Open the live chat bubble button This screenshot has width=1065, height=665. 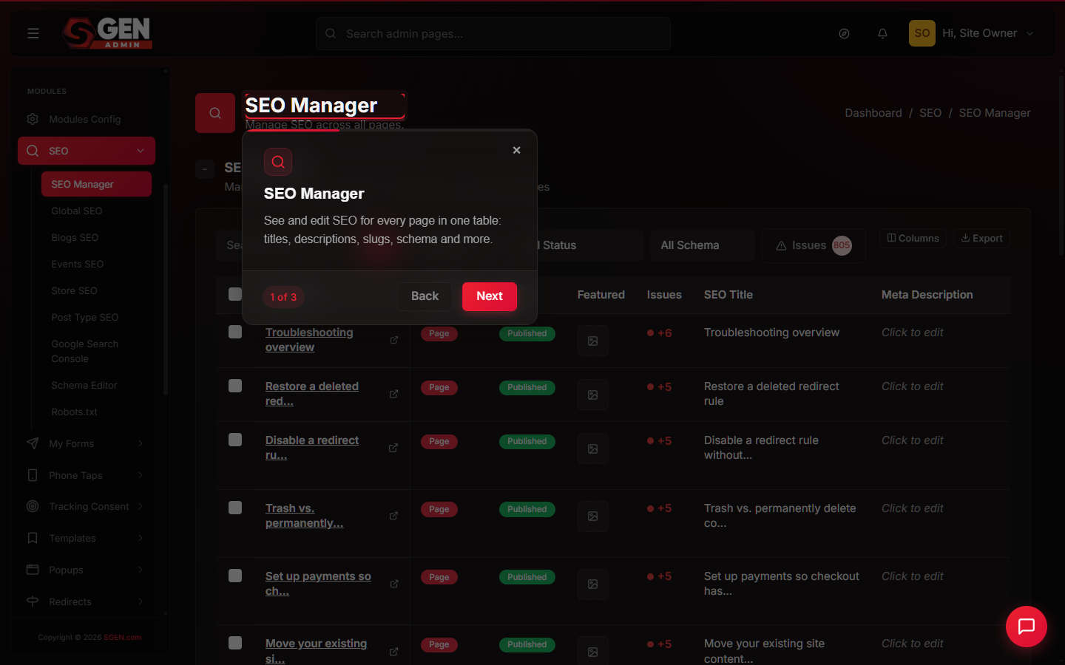coord(1027,627)
